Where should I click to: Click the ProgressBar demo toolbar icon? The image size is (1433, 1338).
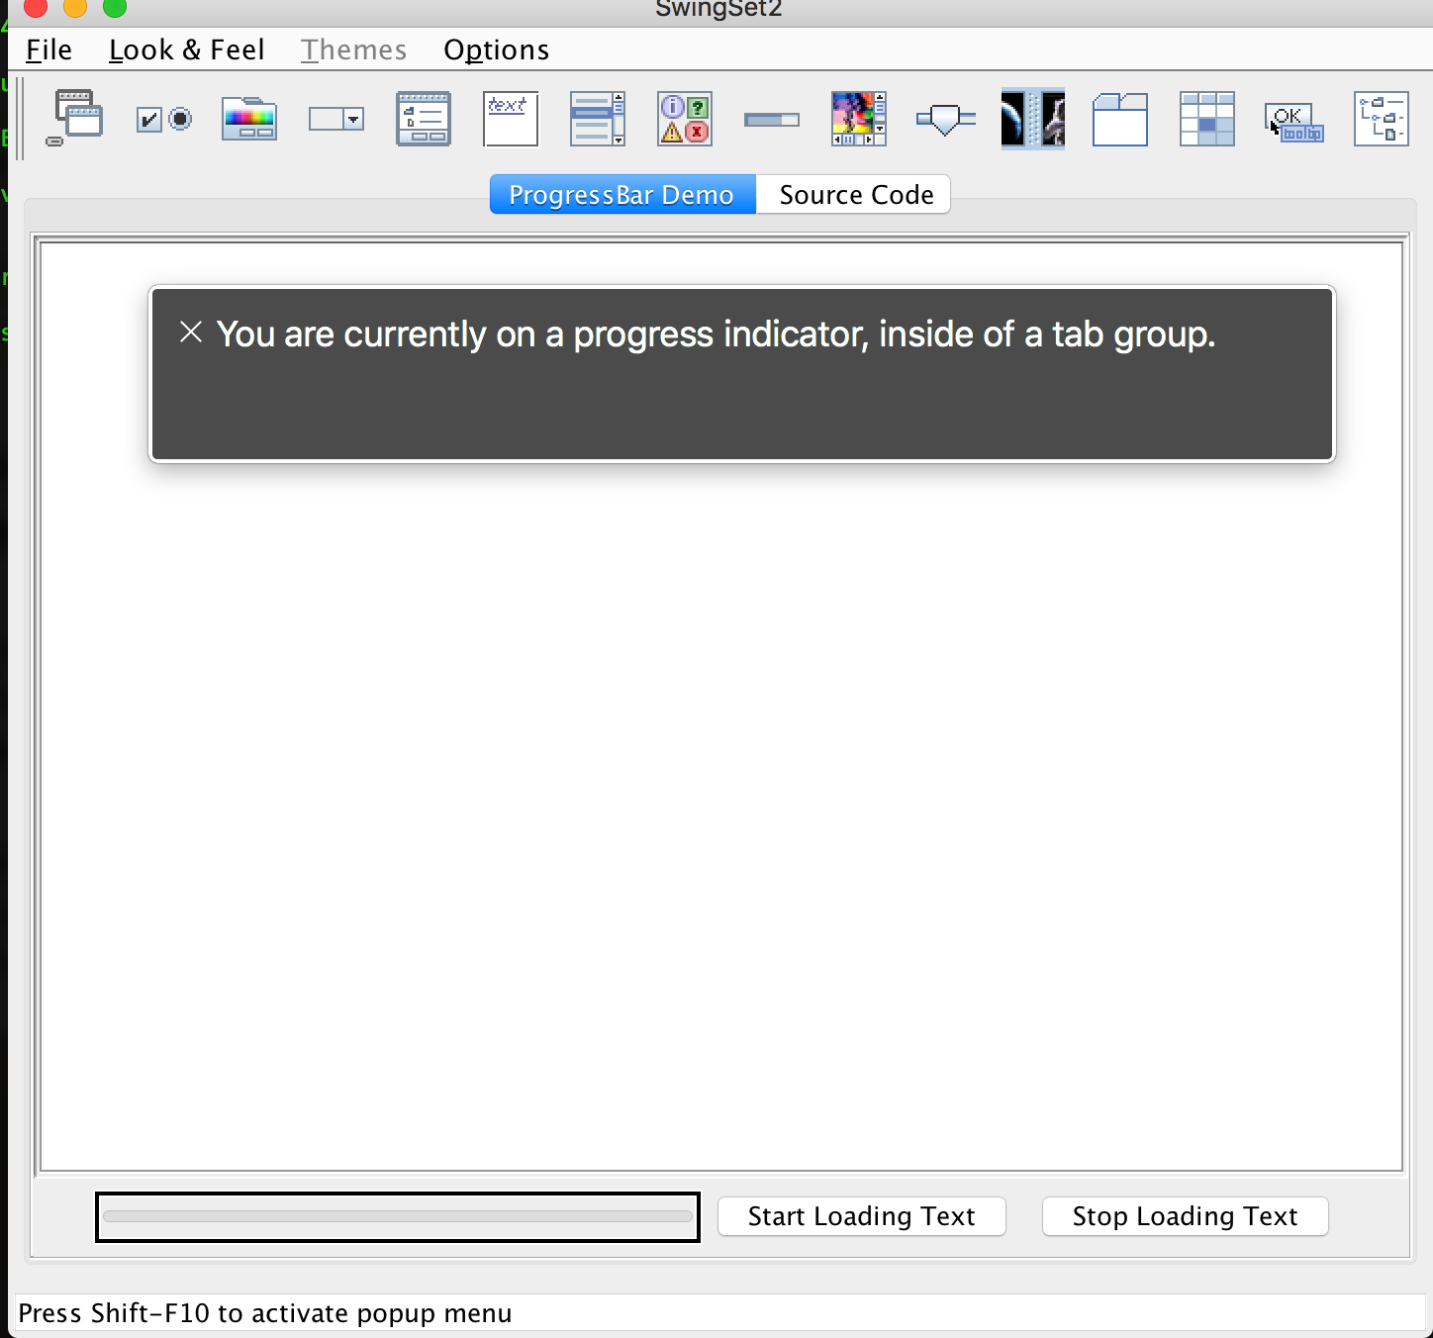(x=772, y=120)
